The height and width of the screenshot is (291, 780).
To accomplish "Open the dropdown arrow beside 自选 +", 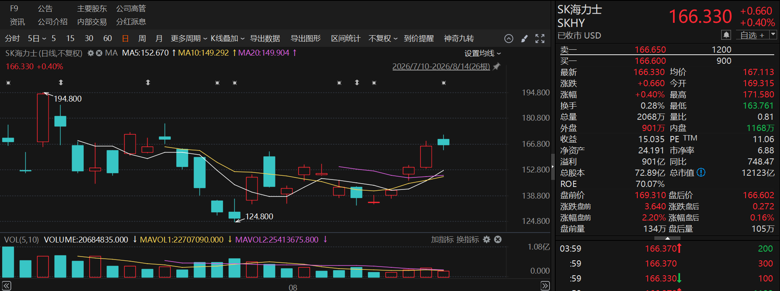I will pos(773,35).
